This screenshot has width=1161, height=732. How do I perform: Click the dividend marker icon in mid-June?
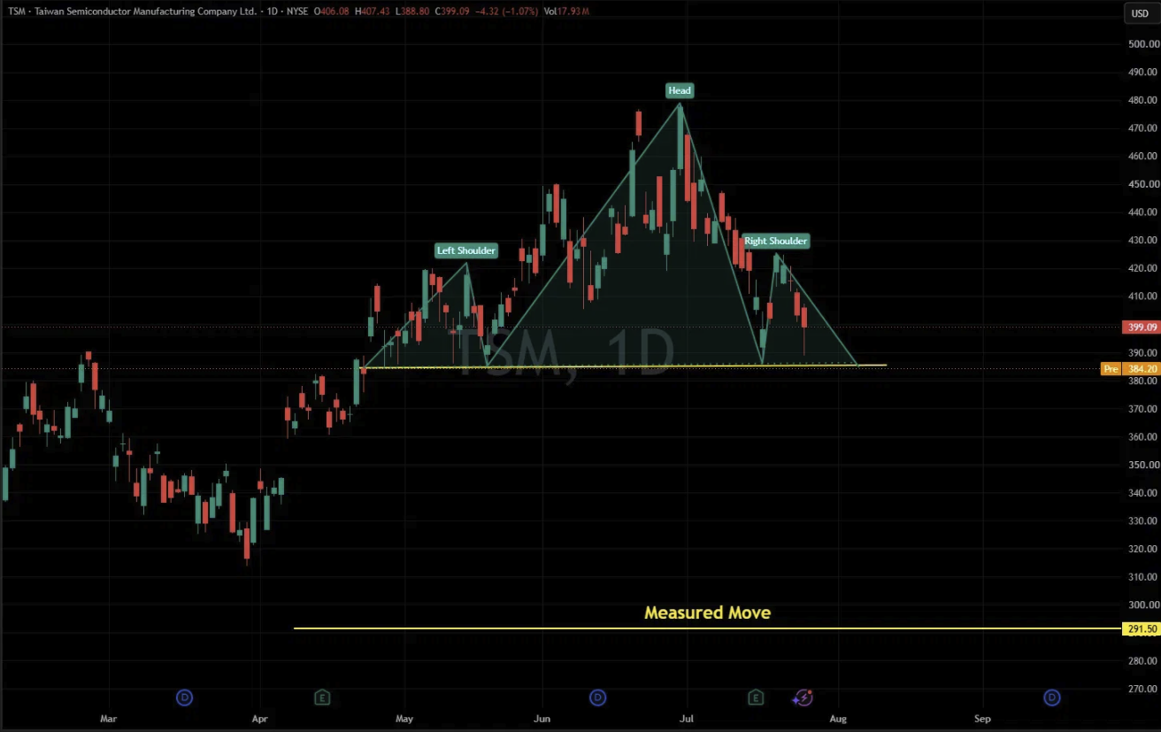pyautogui.click(x=598, y=697)
